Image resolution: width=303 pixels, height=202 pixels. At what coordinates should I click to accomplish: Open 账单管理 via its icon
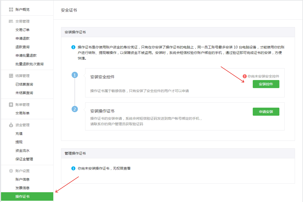(11, 105)
